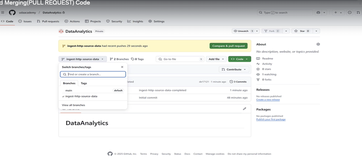The height and width of the screenshot is (166, 362).
Task: Expand the dropdown next to Copilot icon
Action: 324,12
